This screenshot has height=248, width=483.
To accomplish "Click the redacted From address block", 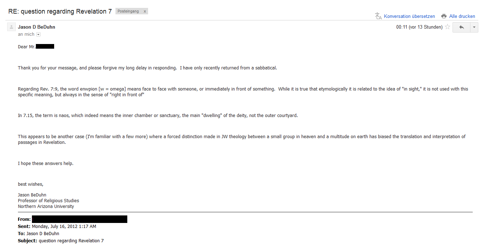I will point(80,219).
